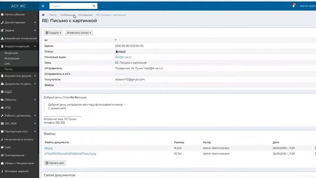Open the long-named .jpg file link
Viewport: 316px width, 178px height.
(x=70, y=154)
